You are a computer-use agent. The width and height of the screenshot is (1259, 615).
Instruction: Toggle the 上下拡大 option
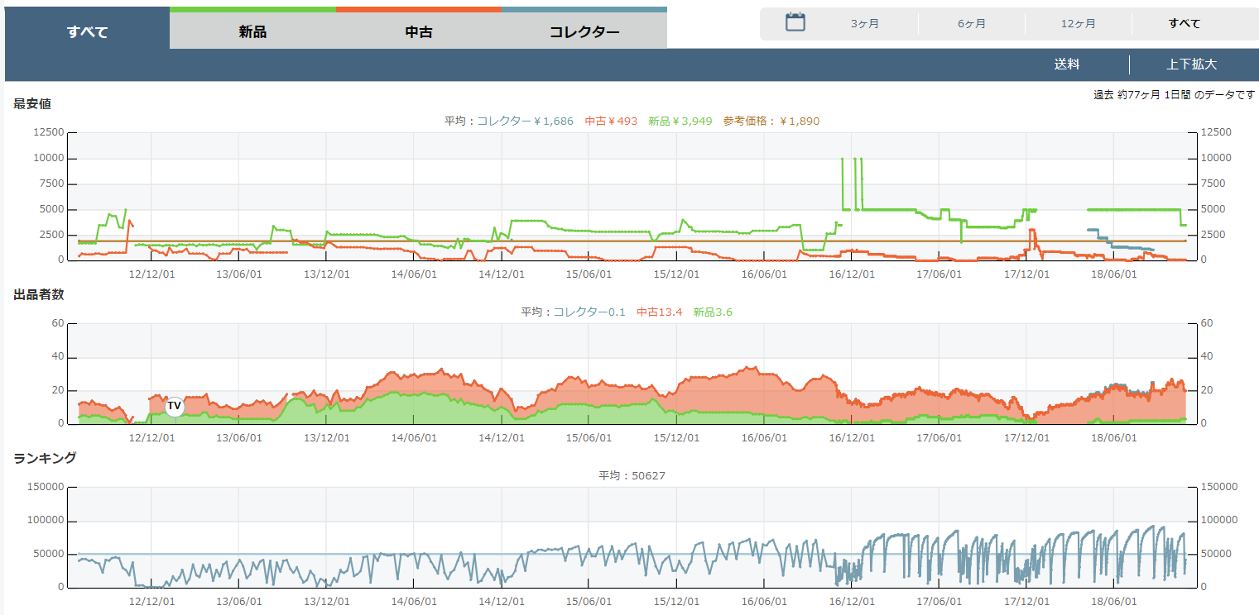1191,64
